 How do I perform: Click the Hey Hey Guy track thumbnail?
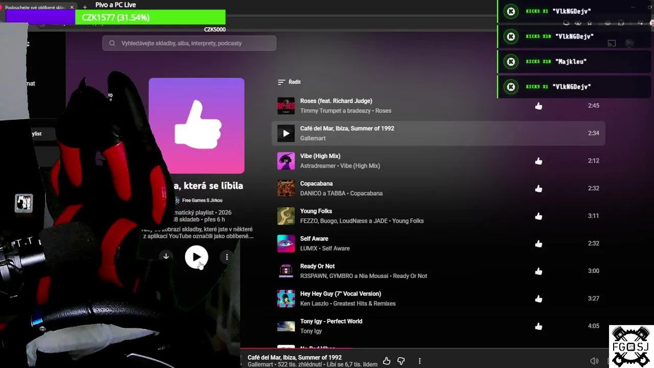(286, 299)
